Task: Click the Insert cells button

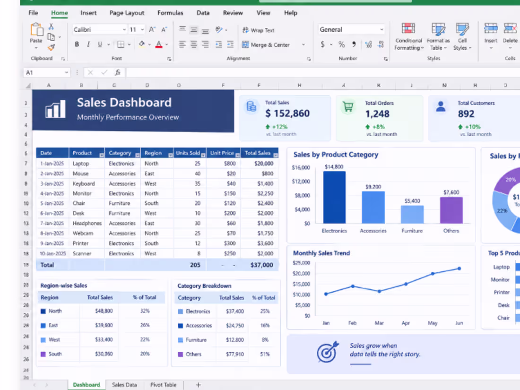Action: pyautogui.click(x=491, y=36)
